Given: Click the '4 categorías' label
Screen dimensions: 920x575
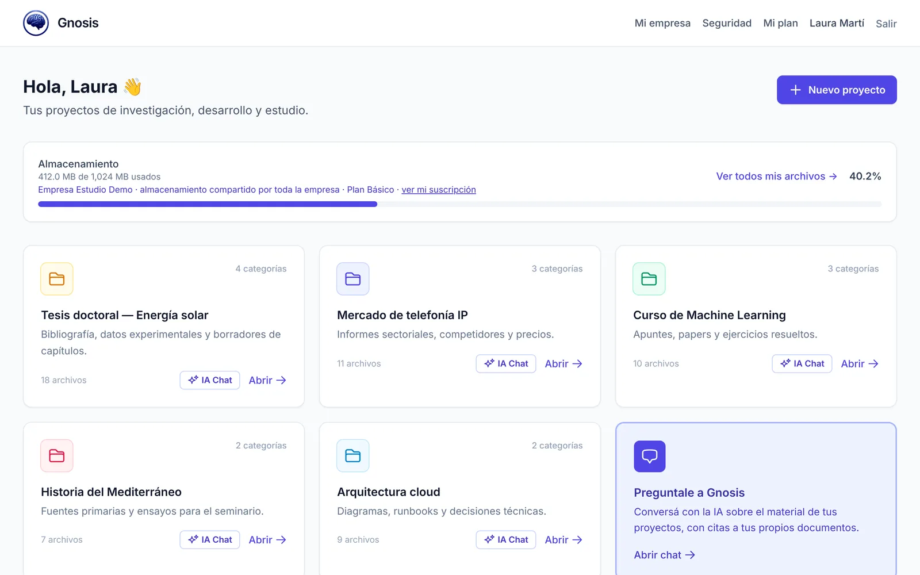Looking at the screenshot, I should pyautogui.click(x=261, y=269).
